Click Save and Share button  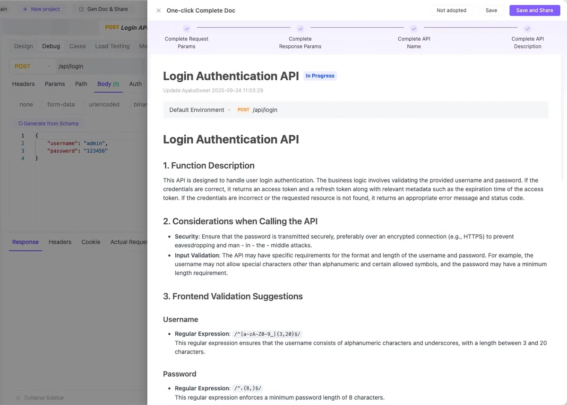(x=534, y=10)
